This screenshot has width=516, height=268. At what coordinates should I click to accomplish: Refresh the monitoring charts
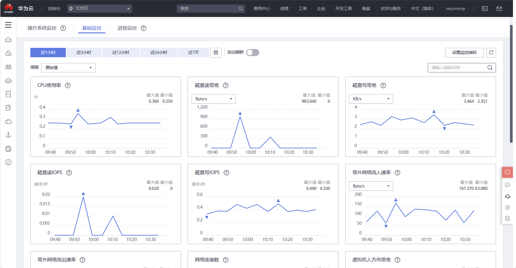pyautogui.click(x=491, y=52)
